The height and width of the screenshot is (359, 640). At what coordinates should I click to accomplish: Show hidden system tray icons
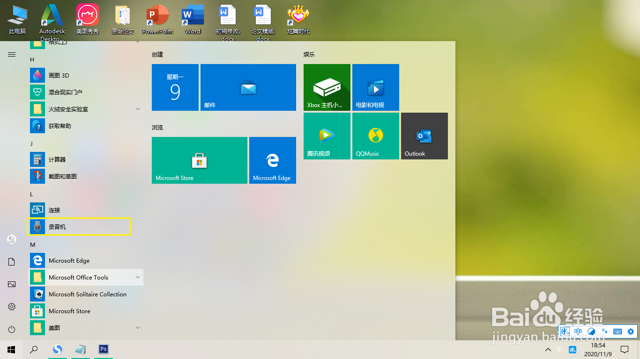(548, 350)
